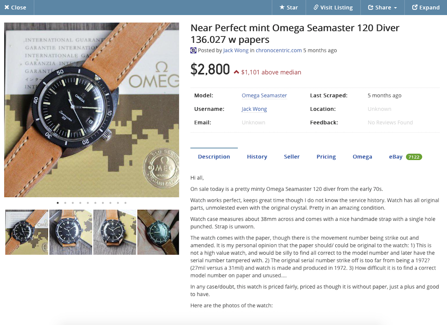Screen dimensions: 447x325
Task: Jump to the second carousel dot
Action: (65, 203)
